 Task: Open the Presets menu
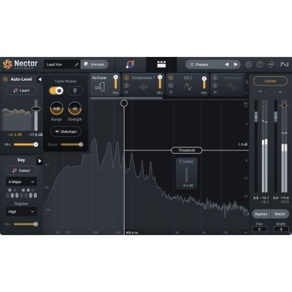(x=199, y=65)
